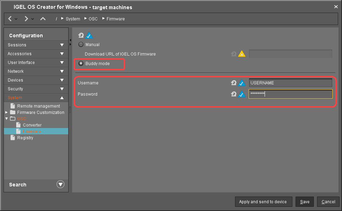The height and width of the screenshot is (211, 342).
Task: Click the top reset-to-default arrow icon
Action: tap(81, 36)
